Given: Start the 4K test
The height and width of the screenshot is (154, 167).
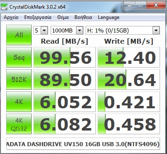Looking at the screenshot, I should pos(19,102).
